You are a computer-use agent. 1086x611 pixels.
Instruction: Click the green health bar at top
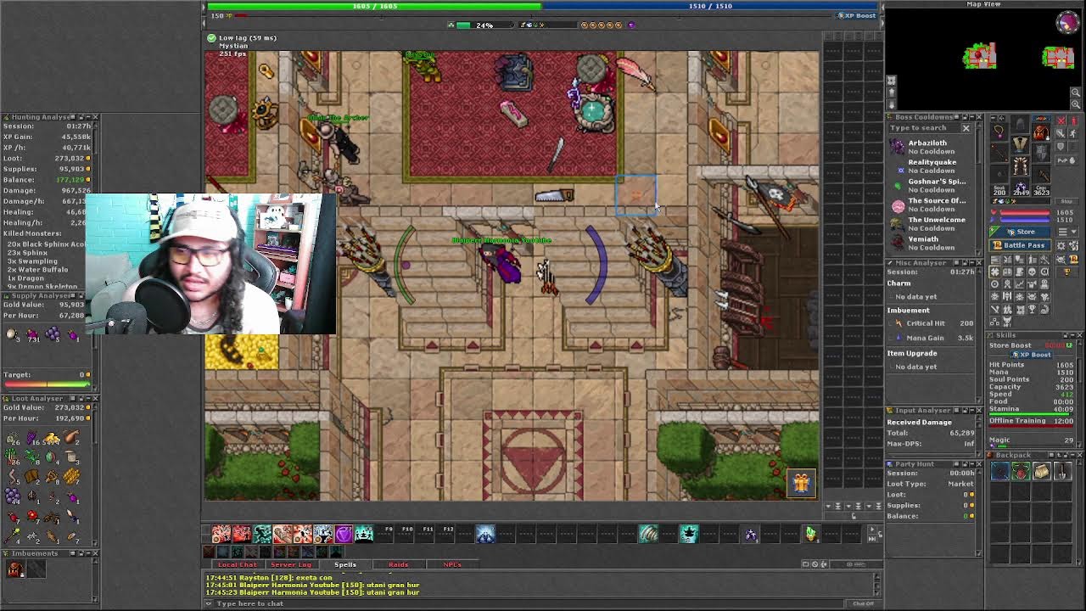(x=374, y=6)
